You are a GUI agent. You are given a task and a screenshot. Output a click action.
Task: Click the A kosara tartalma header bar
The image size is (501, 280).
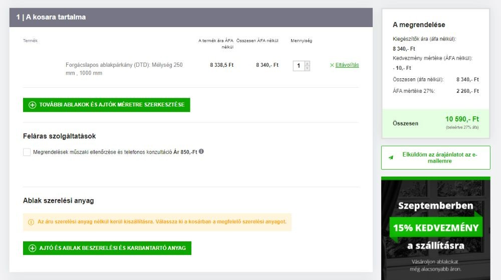(191, 17)
